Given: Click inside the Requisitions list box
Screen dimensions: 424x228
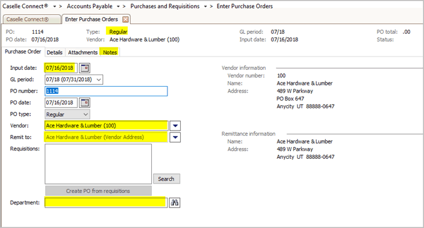Looking at the screenshot, I should (x=98, y=164).
